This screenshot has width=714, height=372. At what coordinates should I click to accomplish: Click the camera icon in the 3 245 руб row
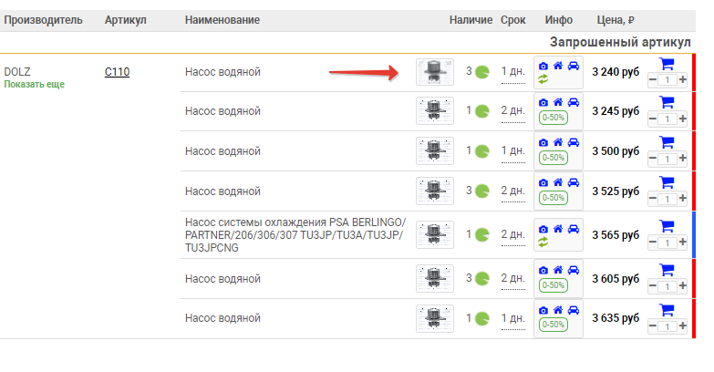543,103
